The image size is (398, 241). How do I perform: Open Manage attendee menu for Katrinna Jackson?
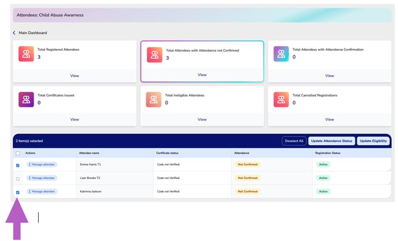coord(42,191)
